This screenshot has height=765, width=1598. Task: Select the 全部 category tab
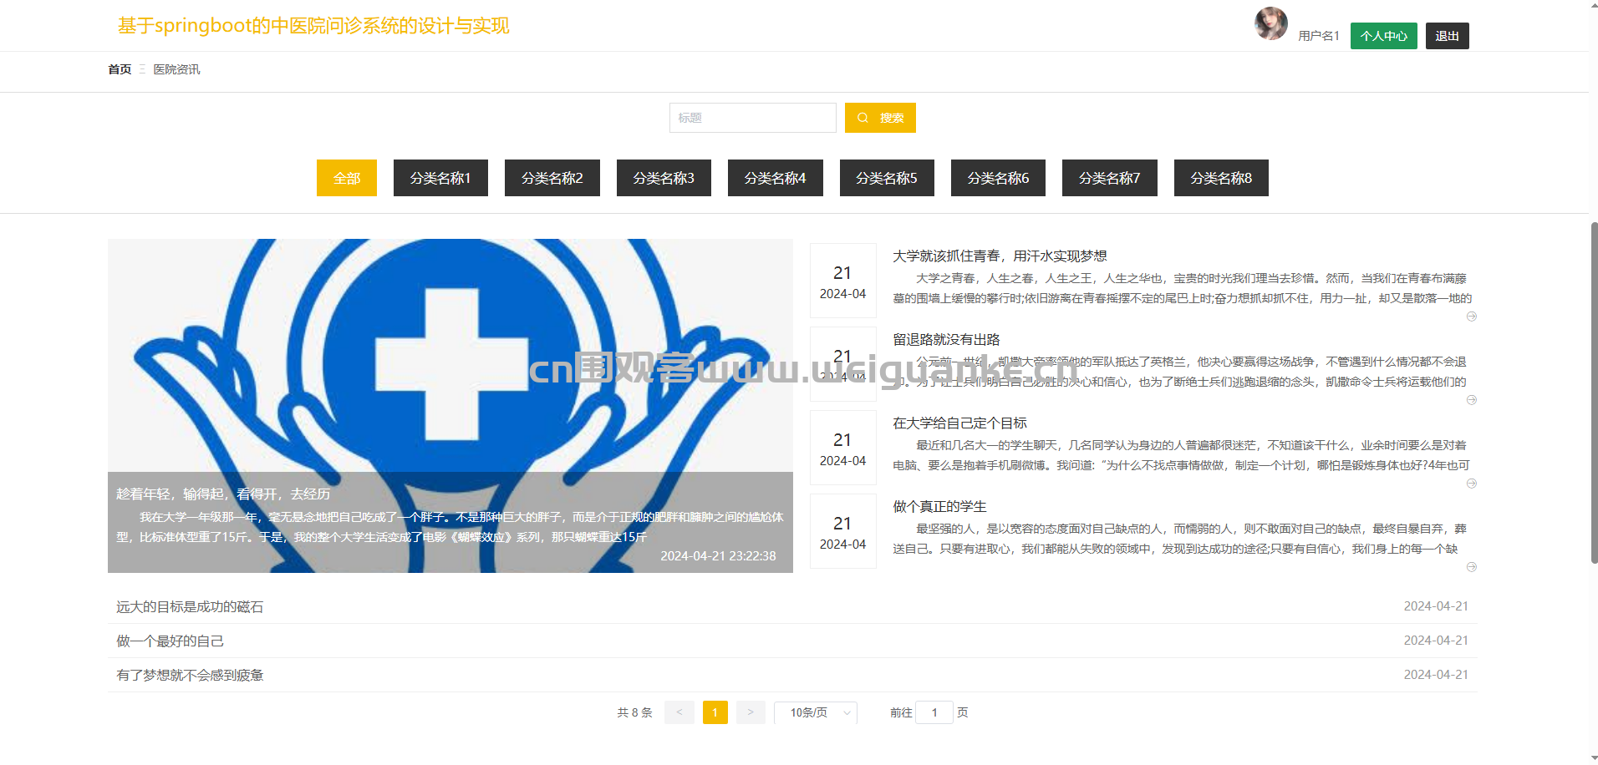(346, 178)
